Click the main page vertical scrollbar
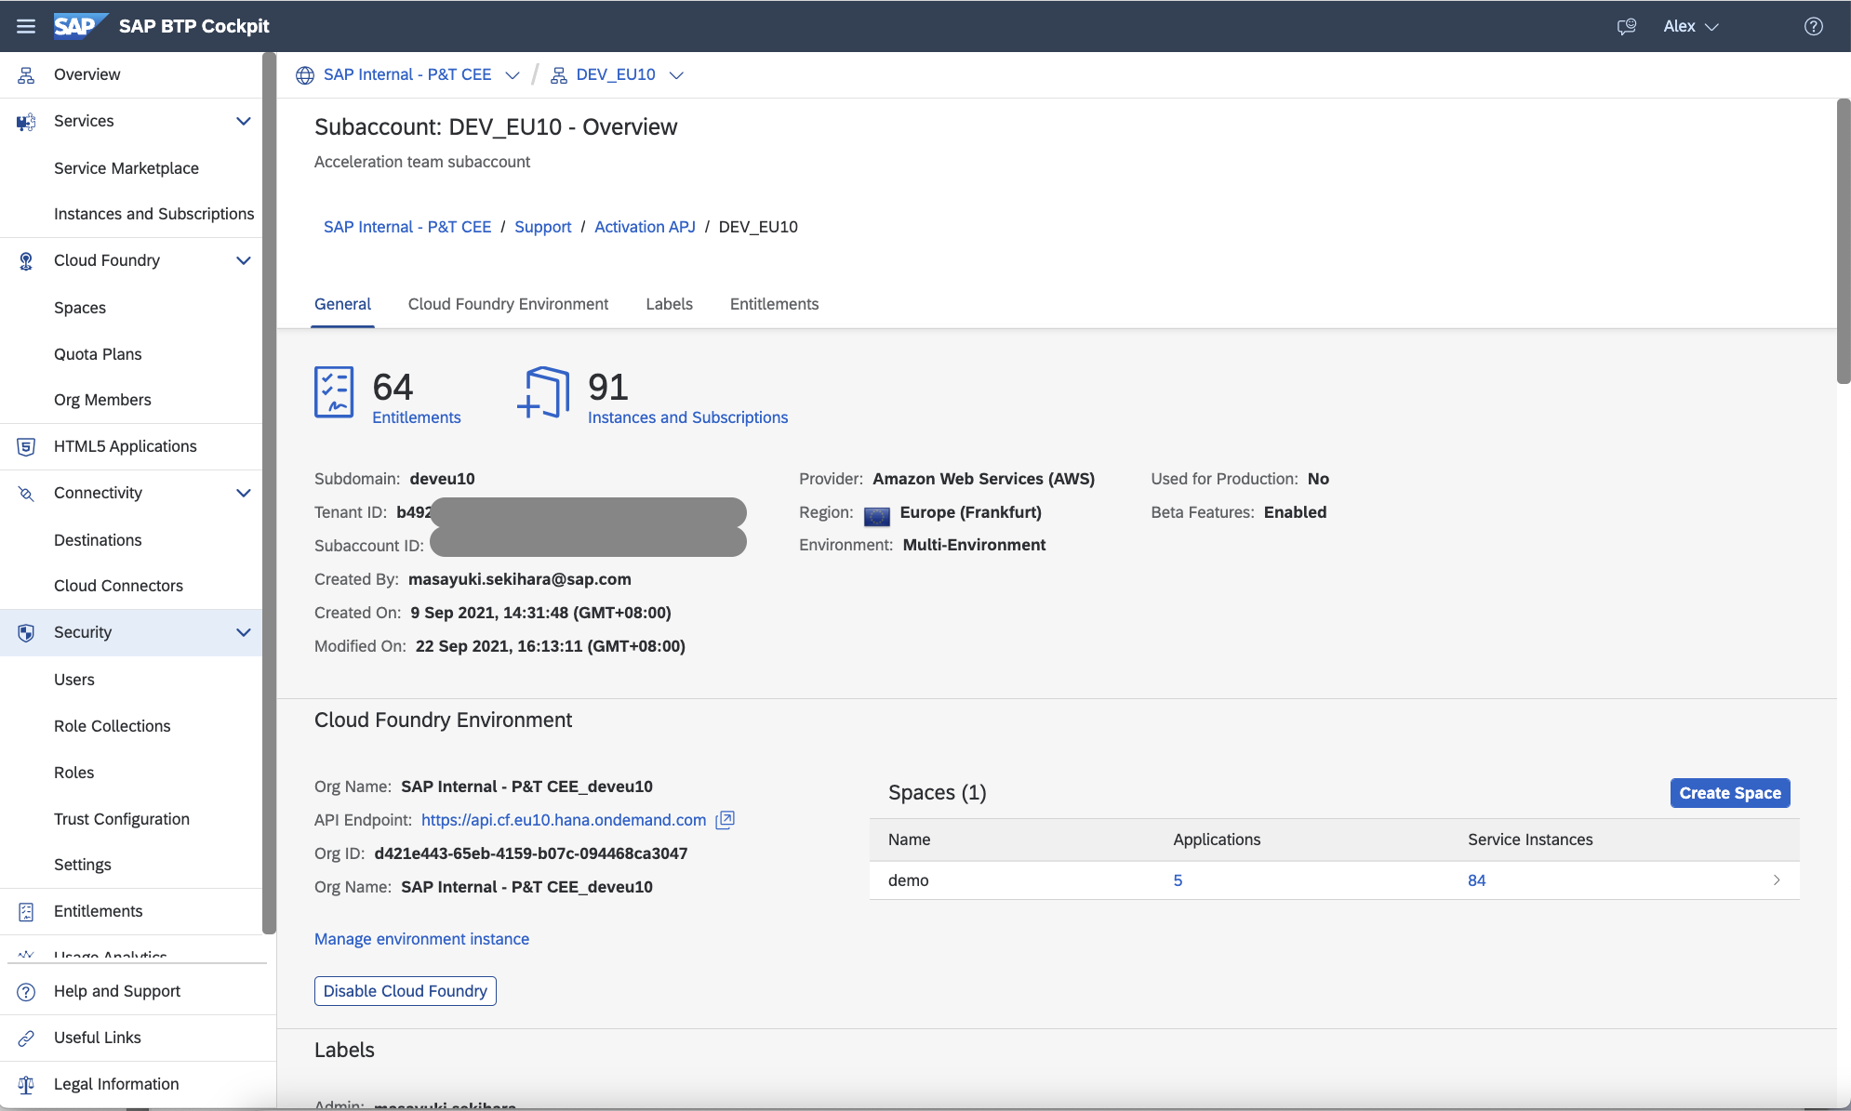The image size is (1851, 1111). click(x=1843, y=242)
